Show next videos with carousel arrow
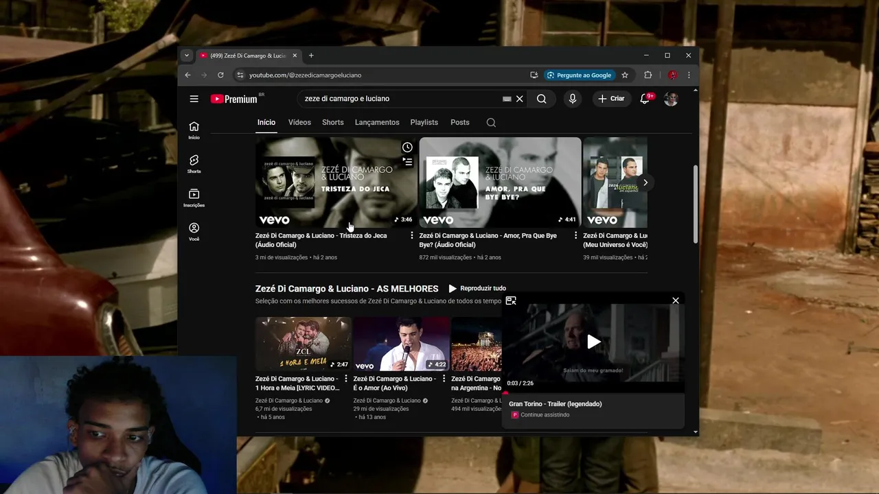The image size is (879, 494). coord(645,183)
